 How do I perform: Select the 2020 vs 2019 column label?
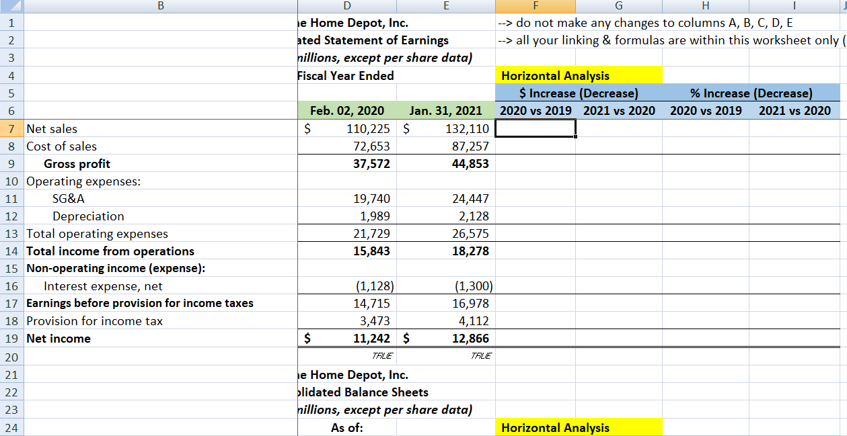(535, 111)
